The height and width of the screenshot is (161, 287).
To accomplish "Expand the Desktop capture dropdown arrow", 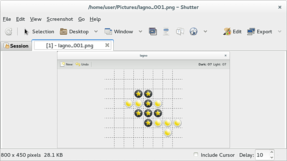I will coord(96,32).
